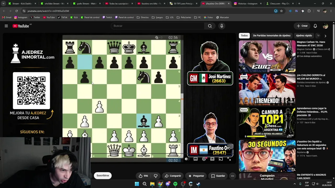The image size is (335, 188).
Task: Open the Twitch bookmark
Action: click(107, 17)
